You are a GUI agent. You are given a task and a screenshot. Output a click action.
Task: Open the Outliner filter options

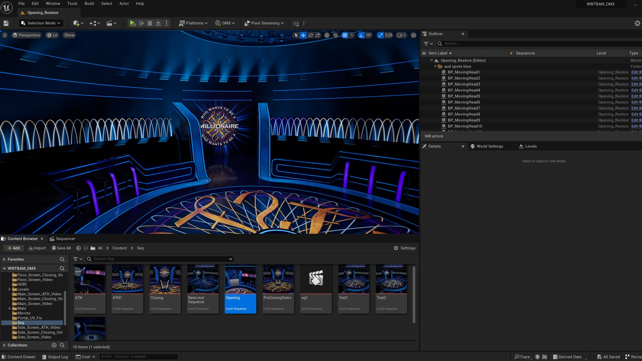click(x=428, y=44)
